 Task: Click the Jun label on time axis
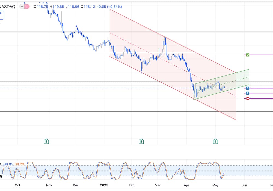click(x=244, y=185)
